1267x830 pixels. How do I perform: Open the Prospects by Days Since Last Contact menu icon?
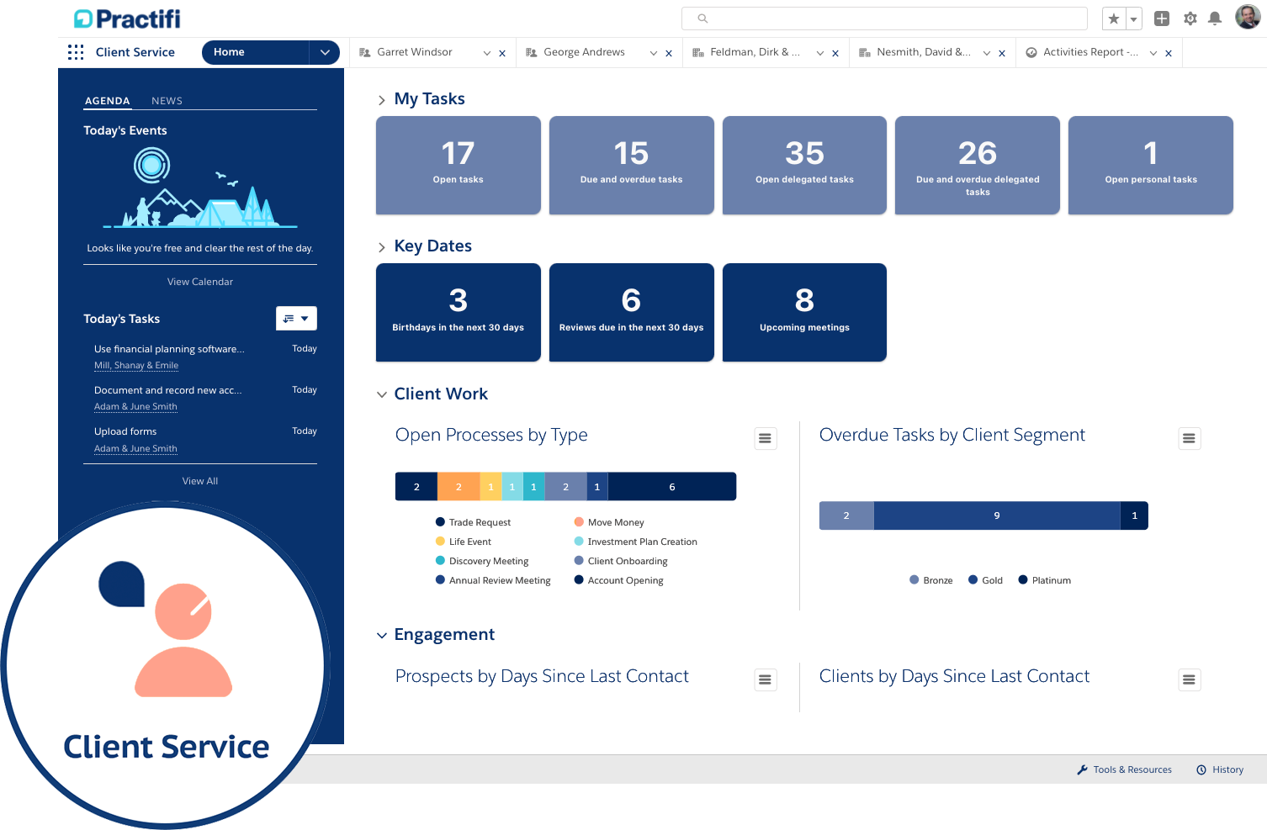(765, 679)
